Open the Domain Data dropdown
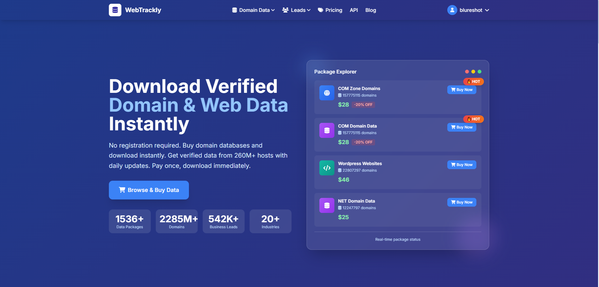The width and height of the screenshot is (599, 287). pyautogui.click(x=253, y=10)
